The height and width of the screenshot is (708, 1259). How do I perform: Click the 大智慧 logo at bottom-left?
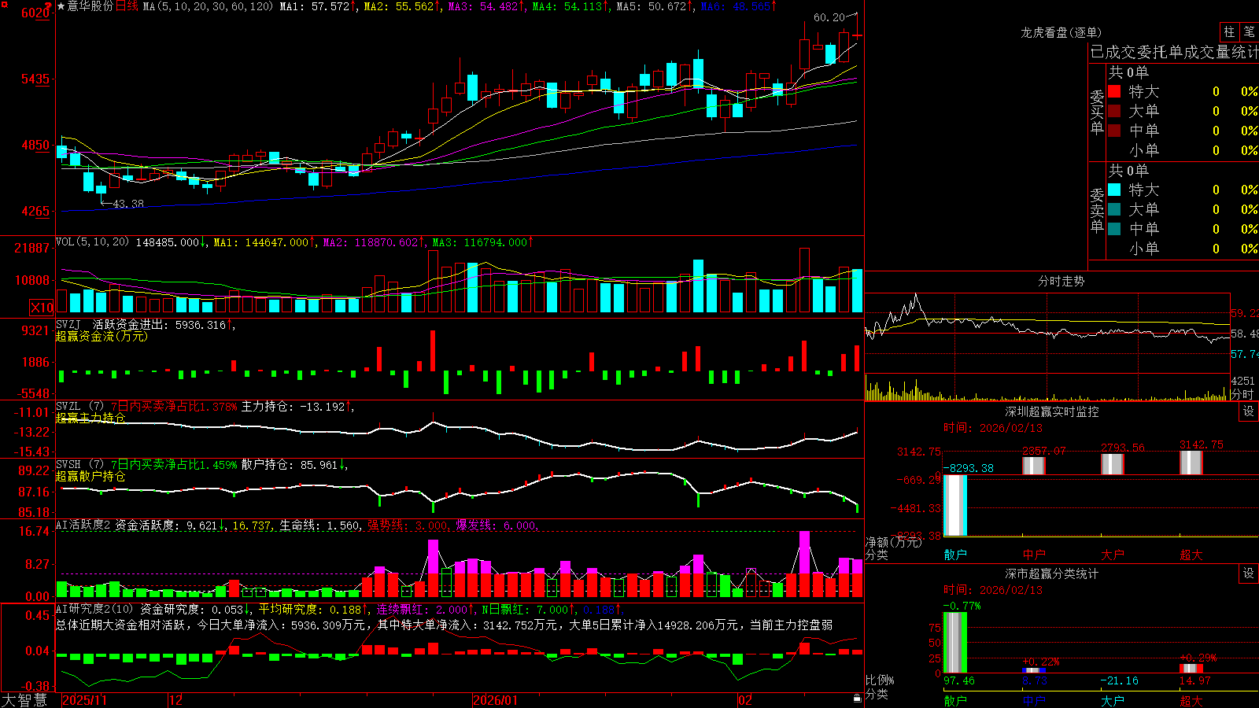(24, 699)
